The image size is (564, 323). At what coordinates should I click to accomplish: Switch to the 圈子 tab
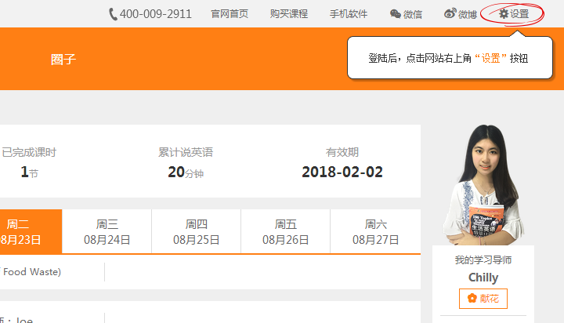point(63,59)
